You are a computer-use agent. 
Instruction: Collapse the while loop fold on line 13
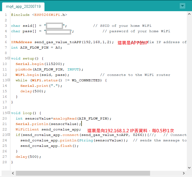pyautogui.click(x=9, y=80)
